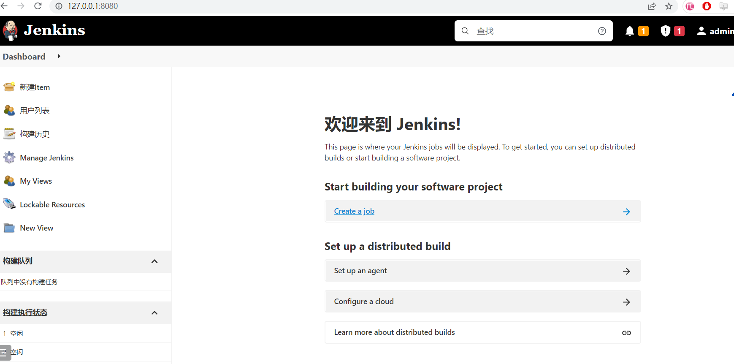734x364 pixels.
Task: Collapse the 构建队列 panel
Action: click(x=154, y=261)
